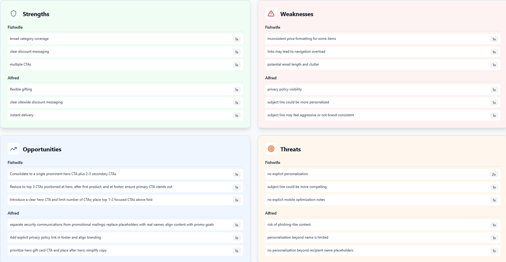Click 'subject line could be more compelling'
Image resolution: width=506 pixels, height=262 pixels.
(x=383, y=187)
